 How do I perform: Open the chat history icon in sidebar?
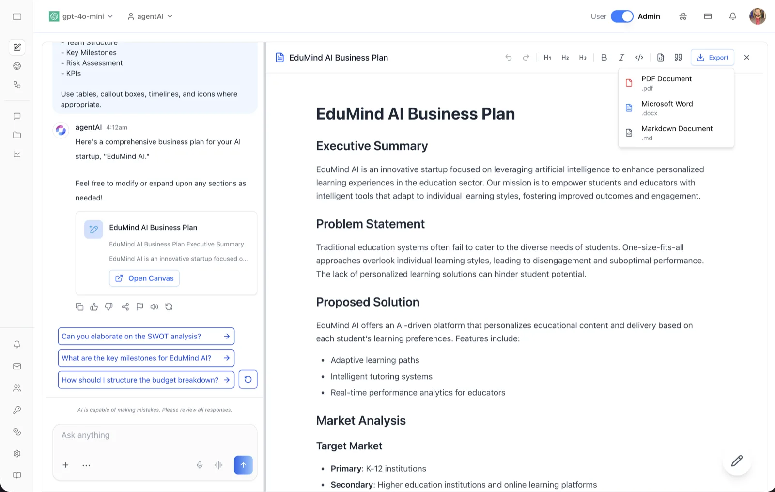tap(17, 116)
